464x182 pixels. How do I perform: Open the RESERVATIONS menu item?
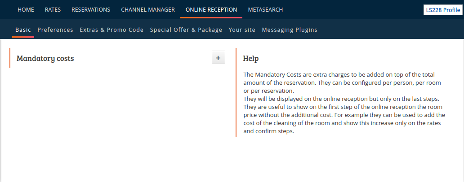(91, 10)
